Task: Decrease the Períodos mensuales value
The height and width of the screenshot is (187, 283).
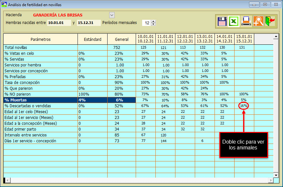Action: (x=153, y=24)
